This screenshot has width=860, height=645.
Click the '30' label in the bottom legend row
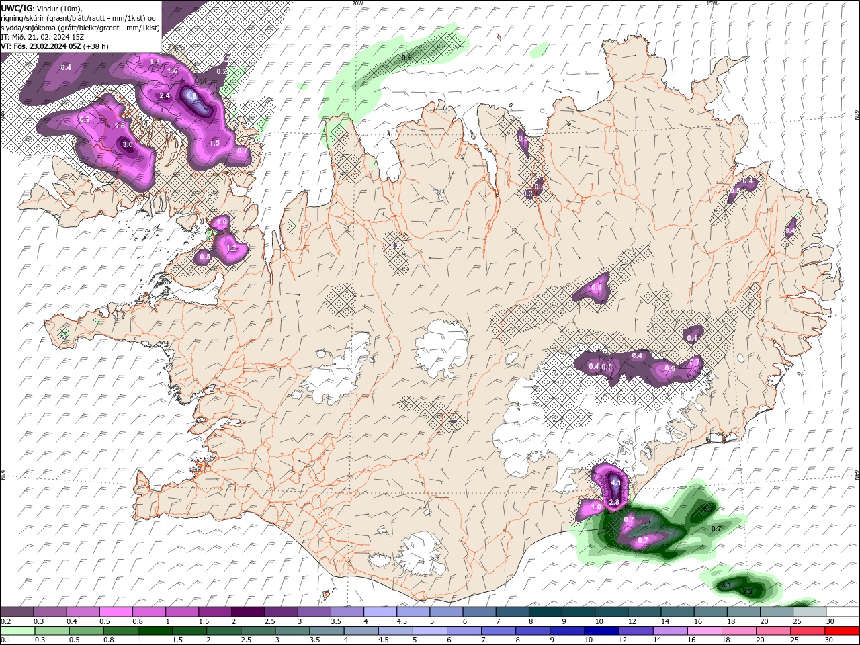[830, 640]
